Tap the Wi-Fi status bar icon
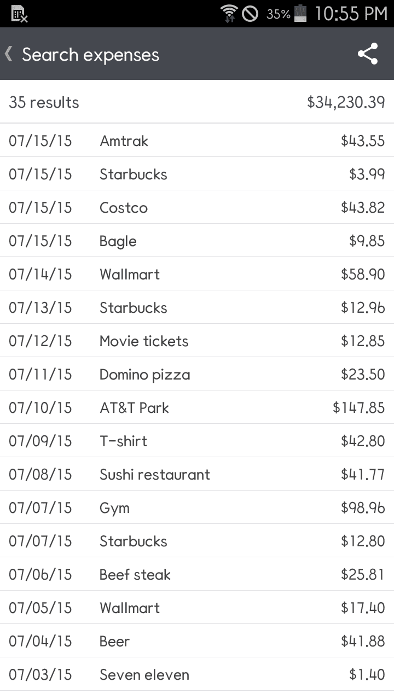This screenshot has height=700, width=394. (x=229, y=13)
